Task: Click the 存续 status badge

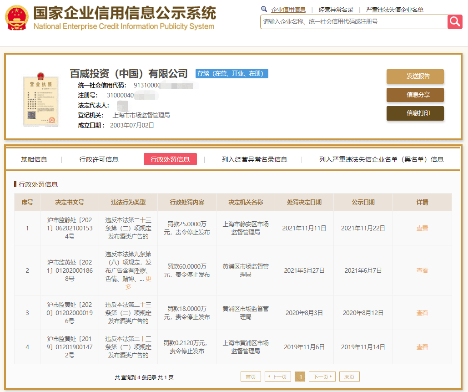Action: point(231,73)
